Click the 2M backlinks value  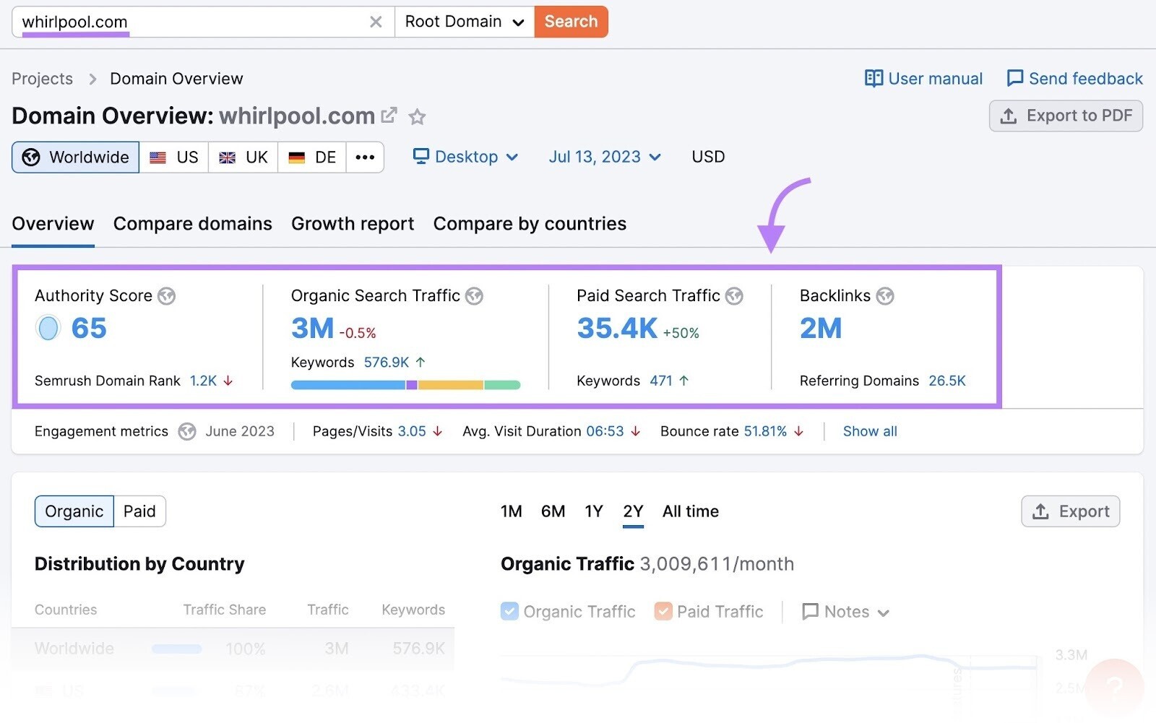pos(821,329)
